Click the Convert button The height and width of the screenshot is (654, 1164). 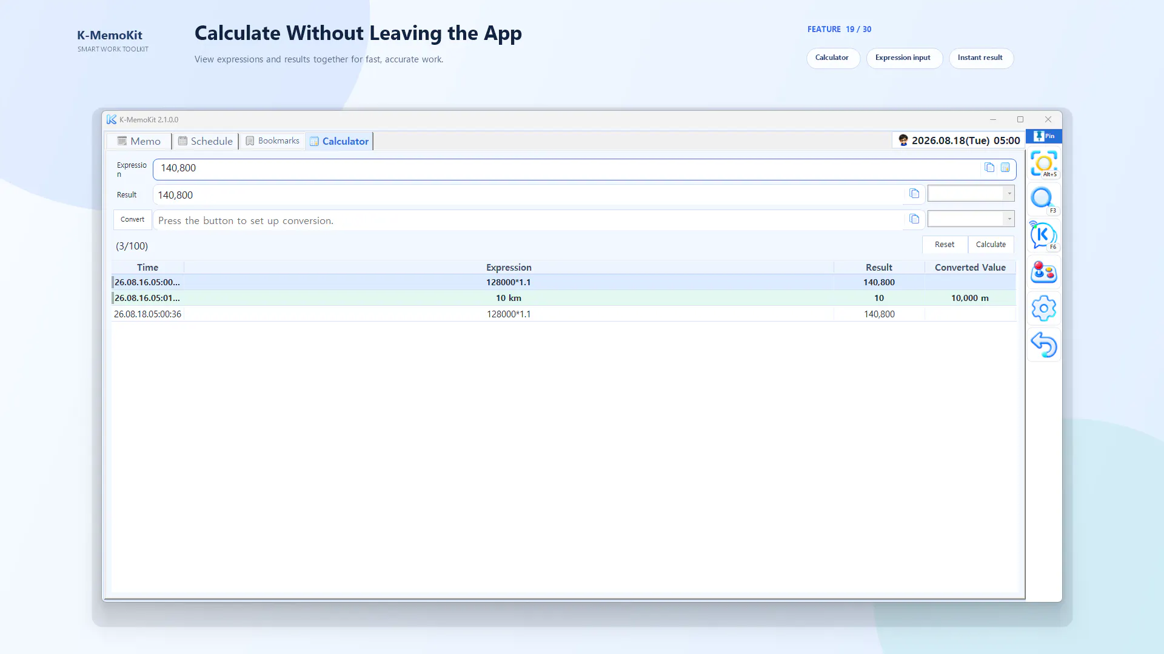(132, 220)
